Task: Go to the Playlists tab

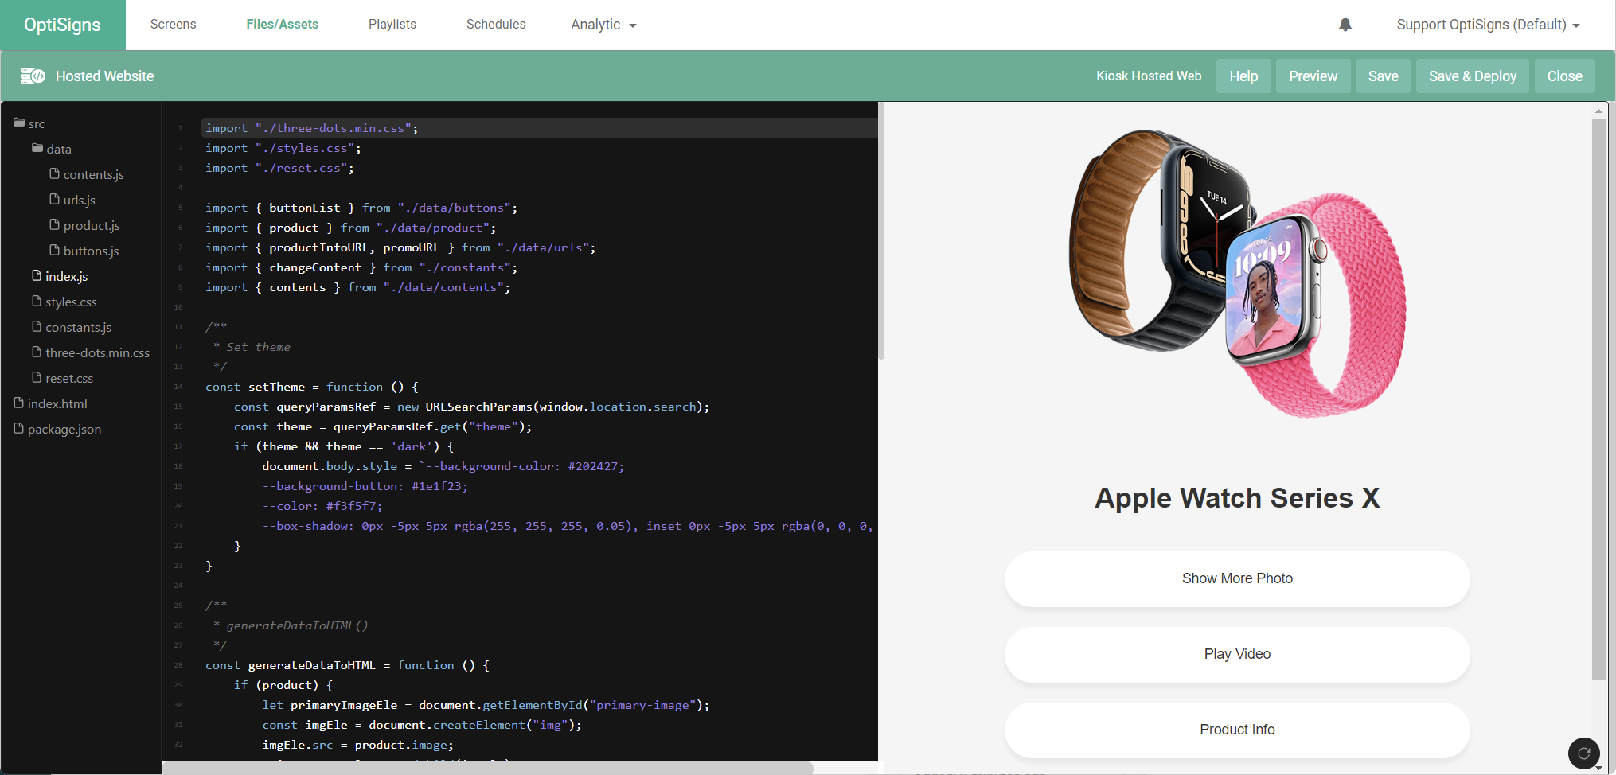Action: [x=392, y=25]
